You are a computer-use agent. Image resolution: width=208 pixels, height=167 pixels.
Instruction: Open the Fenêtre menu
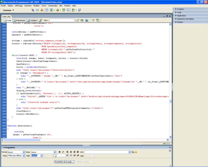67,6
